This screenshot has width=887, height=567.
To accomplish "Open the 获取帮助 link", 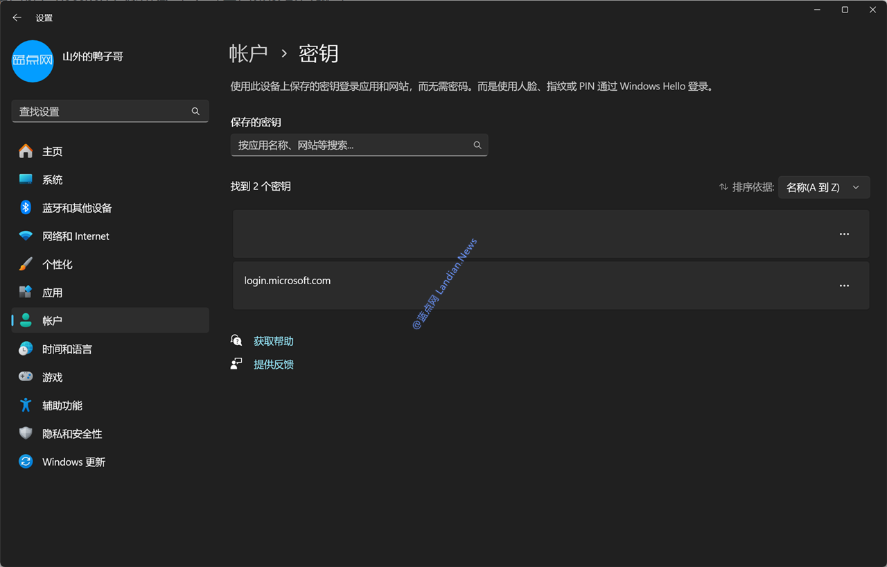I will point(274,341).
